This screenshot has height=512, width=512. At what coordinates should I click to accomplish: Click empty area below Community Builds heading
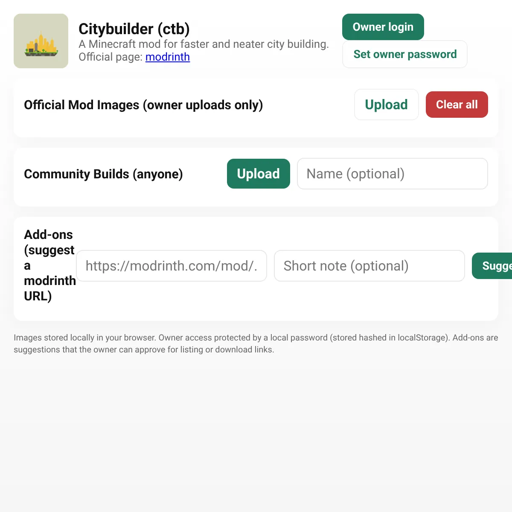point(119,196)
